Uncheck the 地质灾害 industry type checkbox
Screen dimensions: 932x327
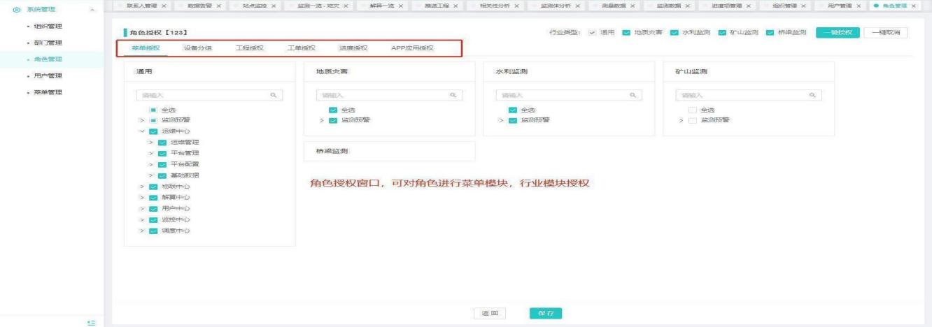pos(627,33)
